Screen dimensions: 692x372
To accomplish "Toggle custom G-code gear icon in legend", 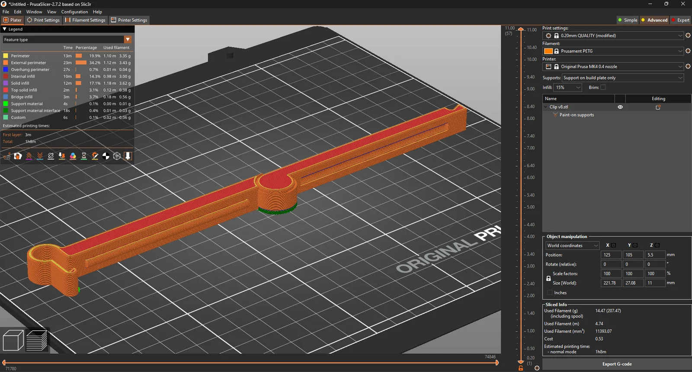I will 95,156.
